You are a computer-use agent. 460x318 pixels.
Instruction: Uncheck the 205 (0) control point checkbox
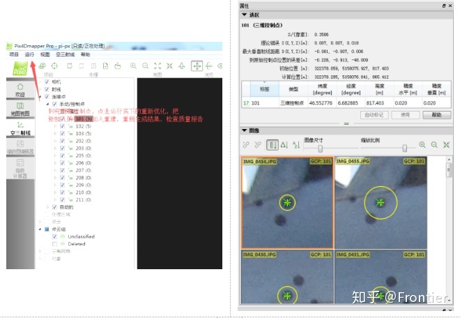tap(62, 156)
